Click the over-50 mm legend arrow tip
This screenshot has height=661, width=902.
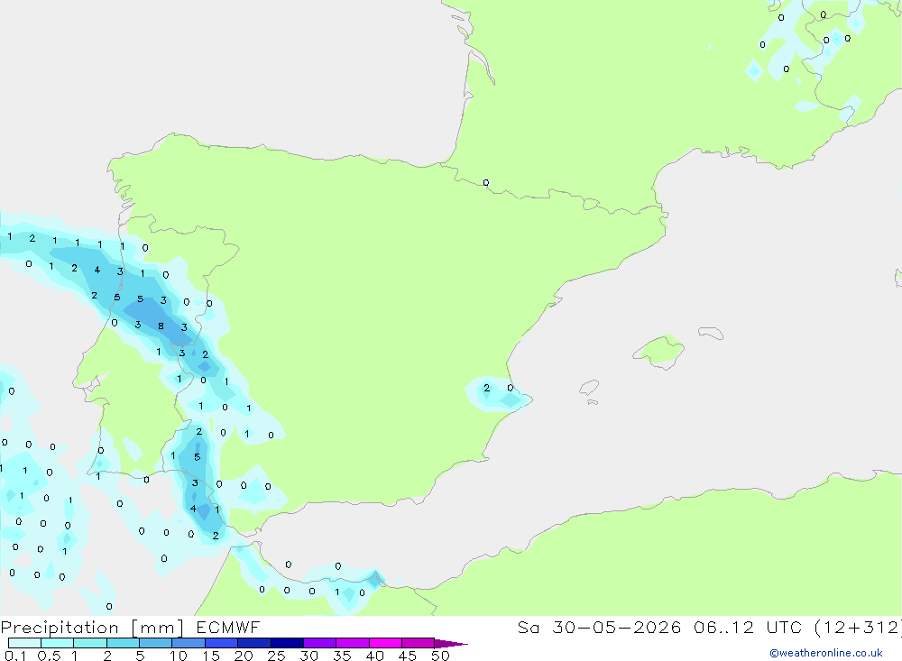451,644
